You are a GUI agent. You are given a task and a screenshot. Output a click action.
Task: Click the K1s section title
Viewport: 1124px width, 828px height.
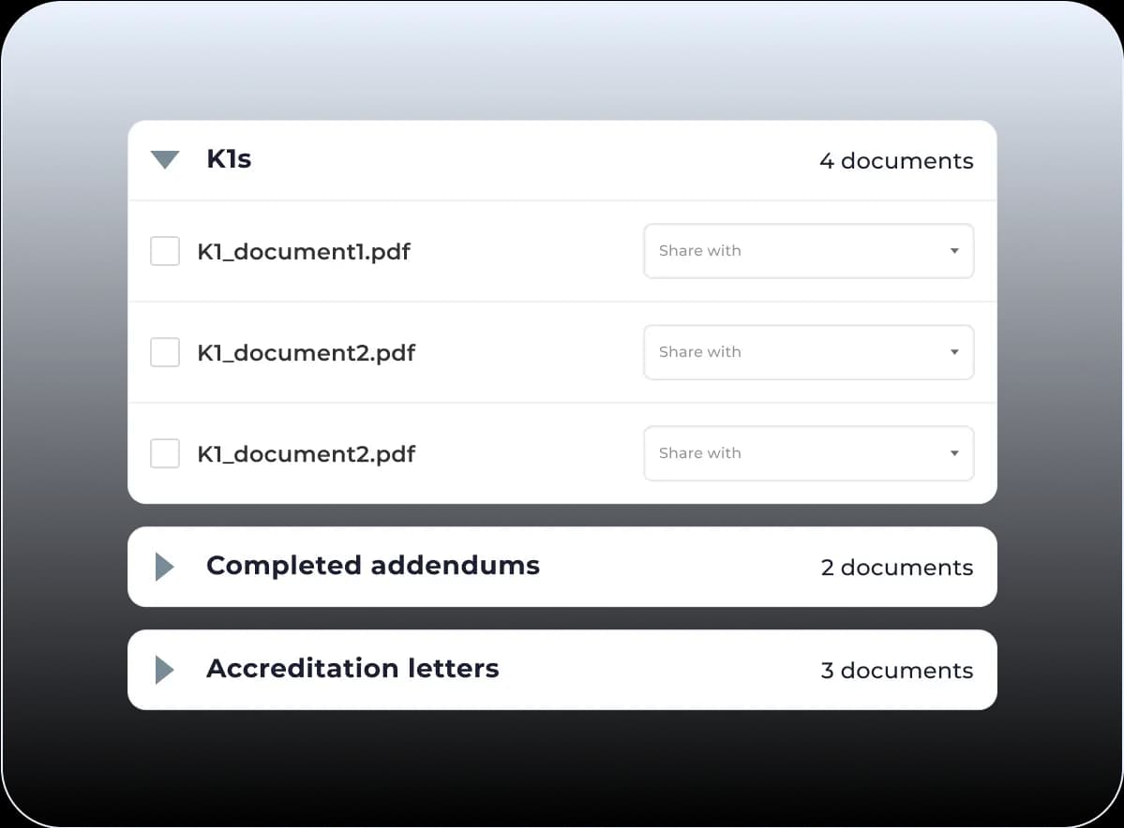pos(229,159)
